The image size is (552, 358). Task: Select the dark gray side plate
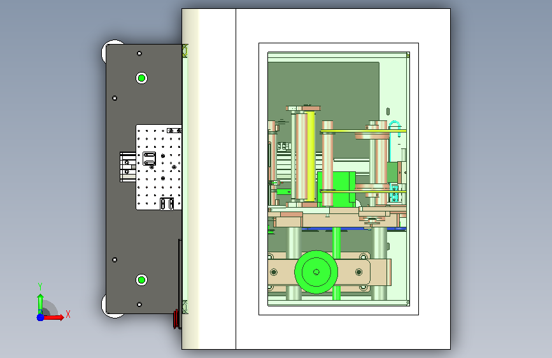144,179
